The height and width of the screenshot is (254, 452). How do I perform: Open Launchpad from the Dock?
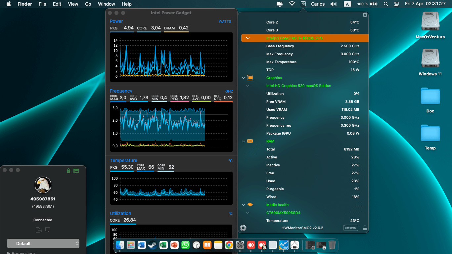coord(131,245)
